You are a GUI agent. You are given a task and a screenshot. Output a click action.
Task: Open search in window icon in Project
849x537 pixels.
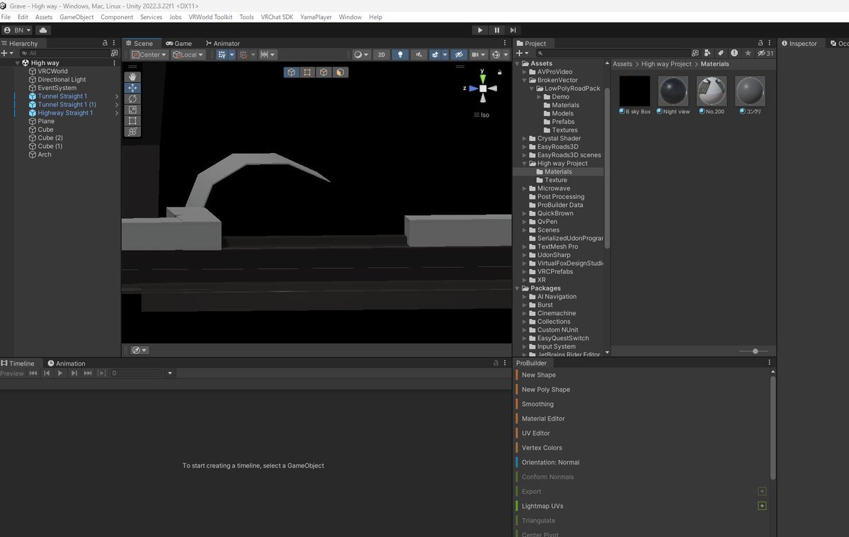[x=695, y=53]
